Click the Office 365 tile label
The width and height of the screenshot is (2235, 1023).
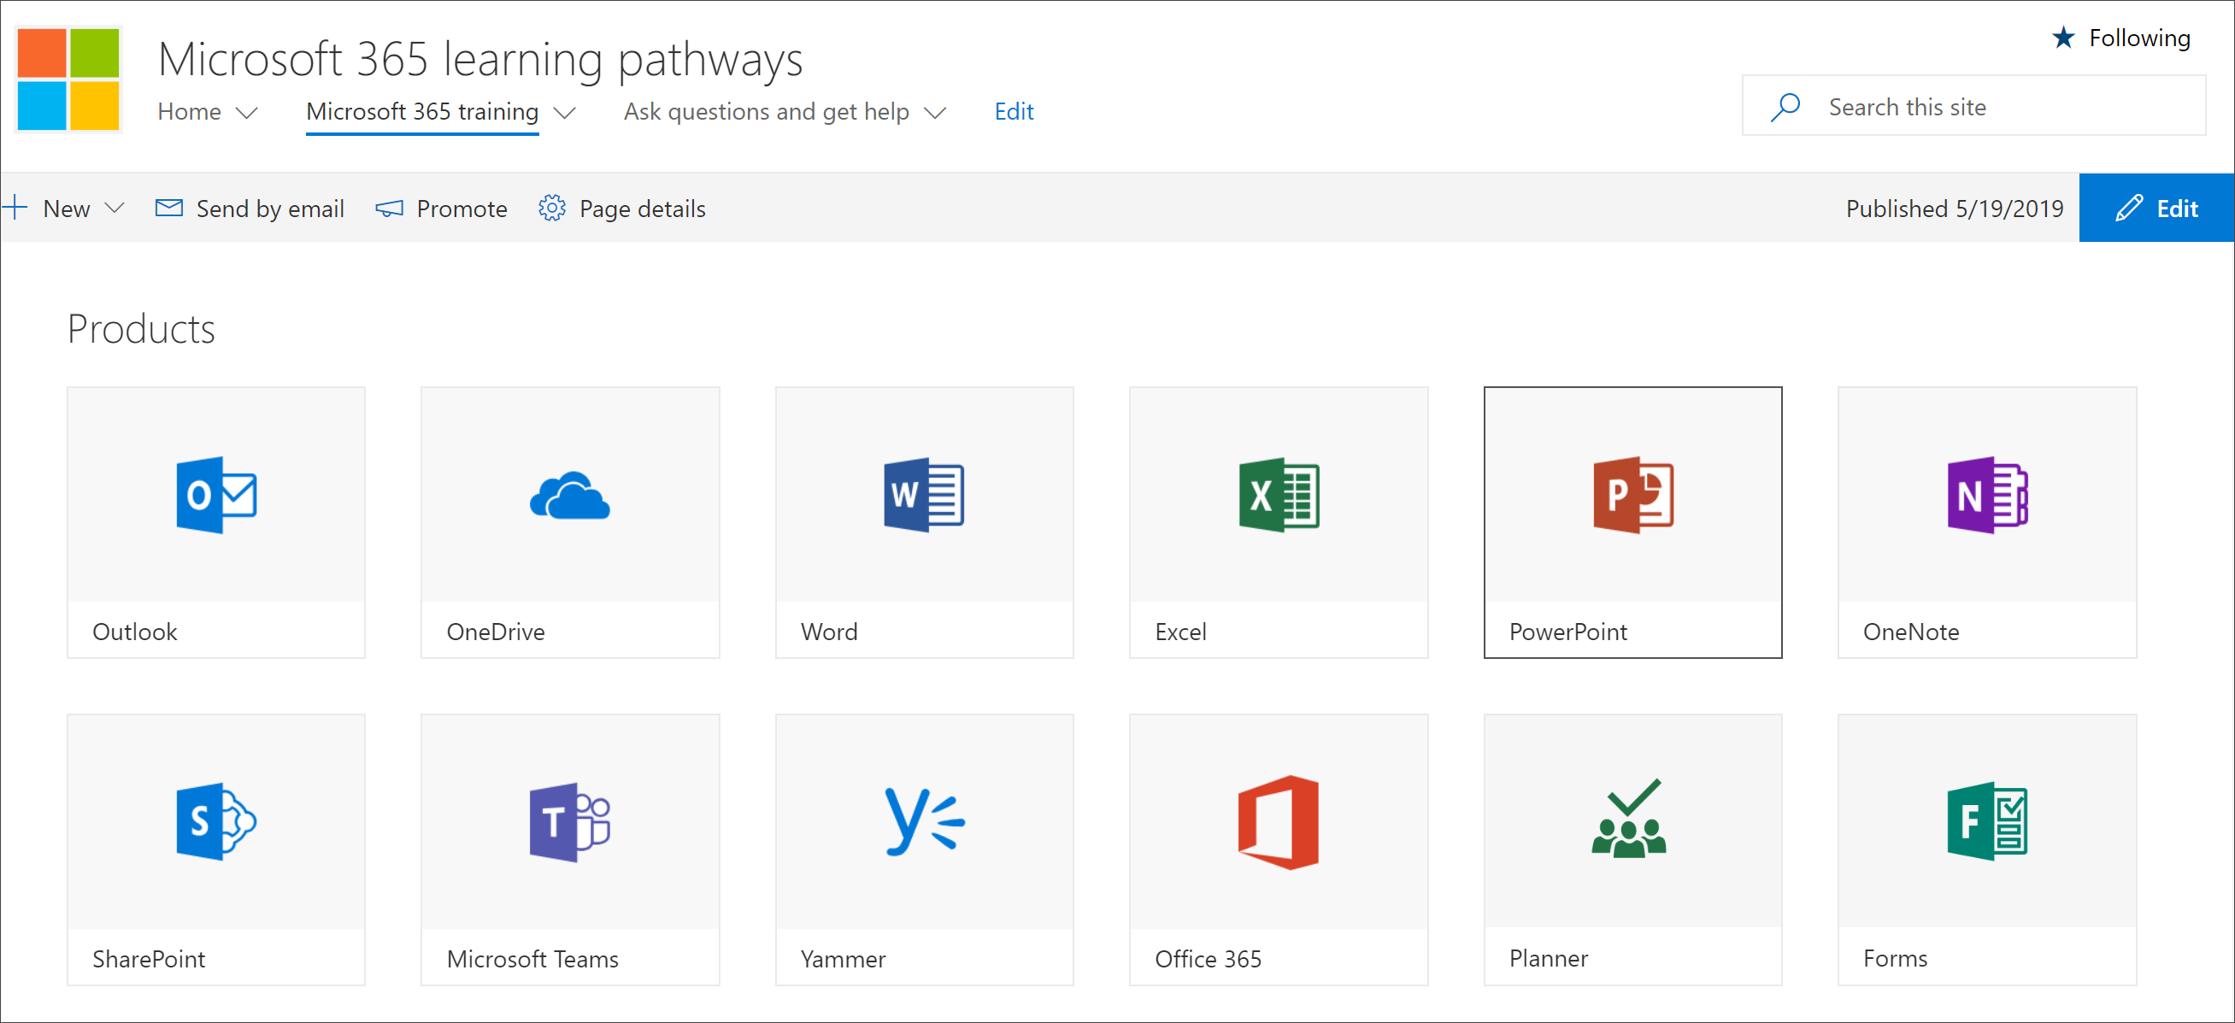pyautogui.click(x=1208, y=959)
